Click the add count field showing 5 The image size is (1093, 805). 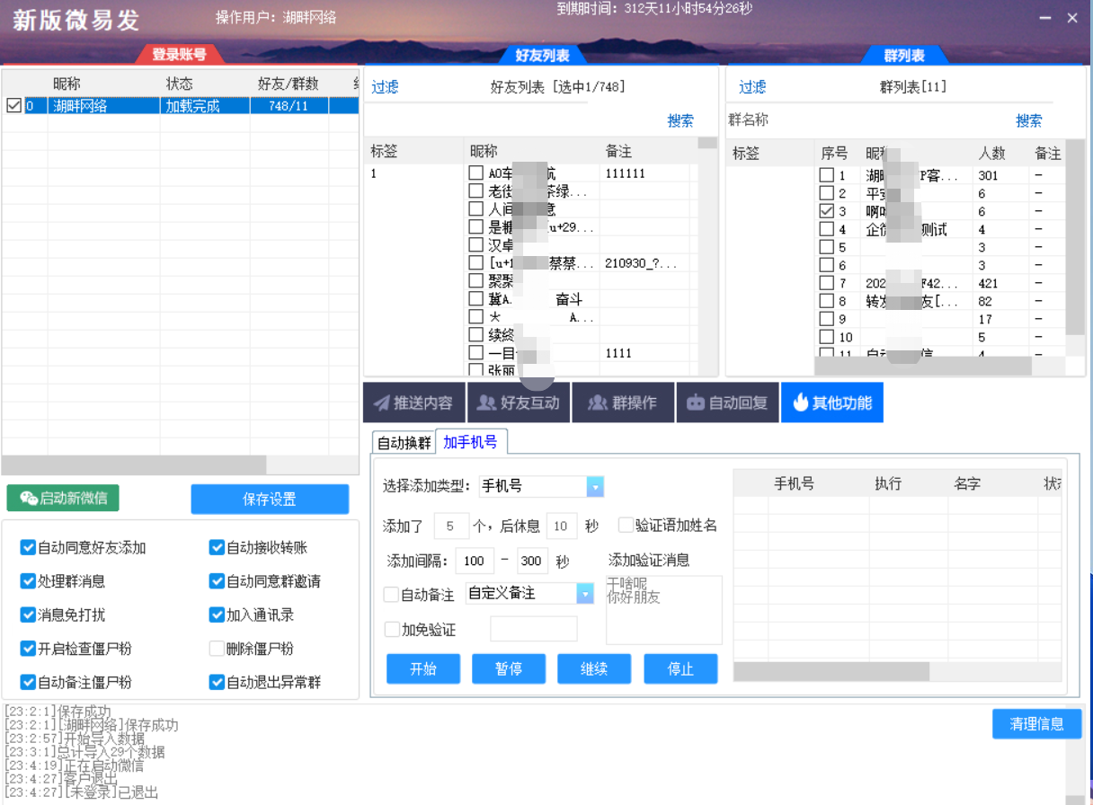(451, 526)
